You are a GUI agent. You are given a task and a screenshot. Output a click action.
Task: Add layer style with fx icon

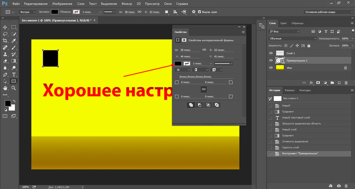tap(312, 83)
